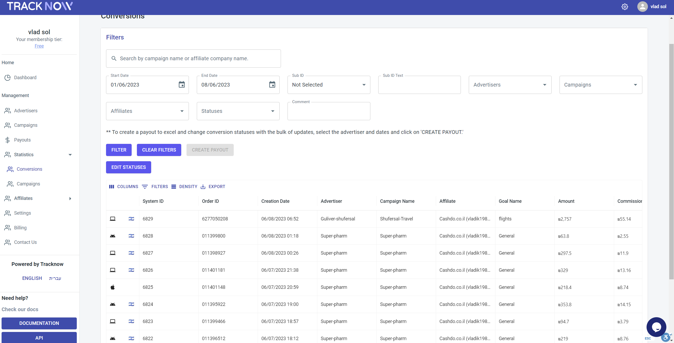
Task: Click the search magnifier in the filter field
Action: [x=114, y=58]
